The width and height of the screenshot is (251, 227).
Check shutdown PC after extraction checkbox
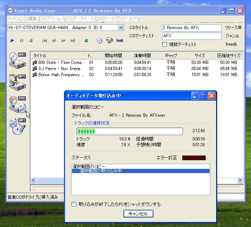74,204
